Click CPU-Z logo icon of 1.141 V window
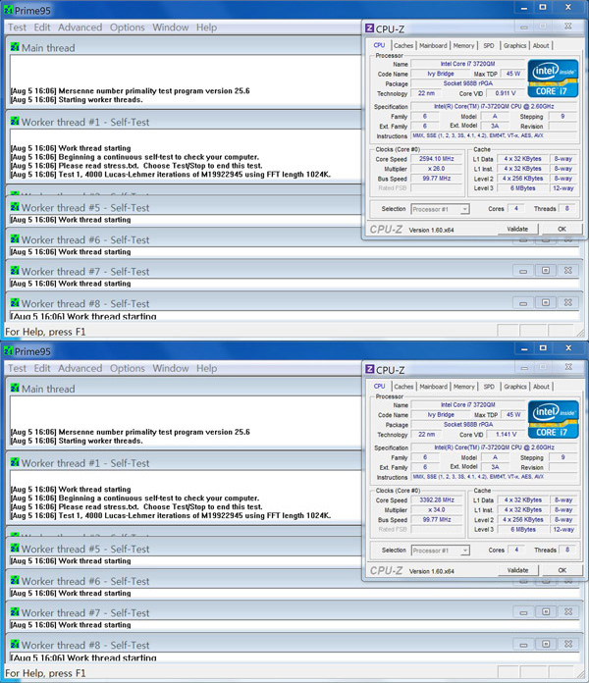This screenshot has height=683, width=589. pyautogui.click(x=369, y=369)
